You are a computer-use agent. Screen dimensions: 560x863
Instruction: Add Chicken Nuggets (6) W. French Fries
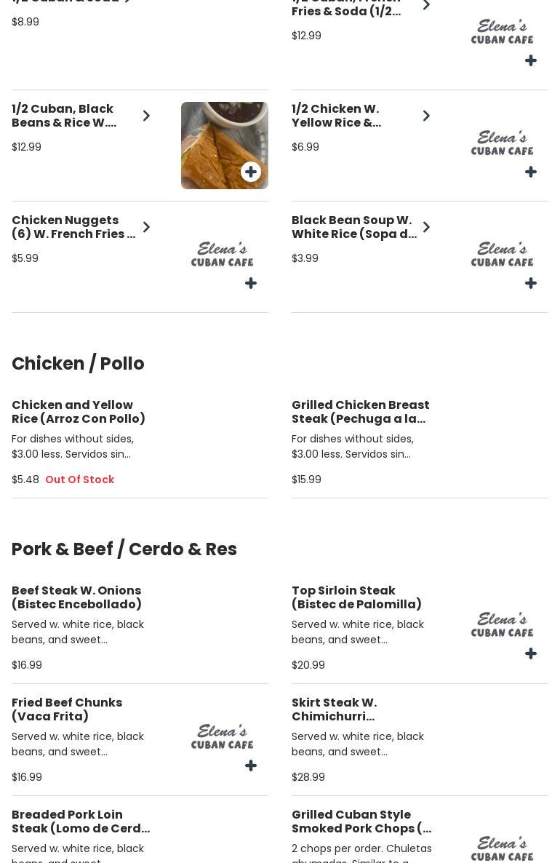[251, 283]
